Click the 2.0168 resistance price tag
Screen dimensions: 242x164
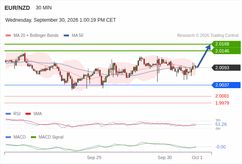[x=226, y=44]
